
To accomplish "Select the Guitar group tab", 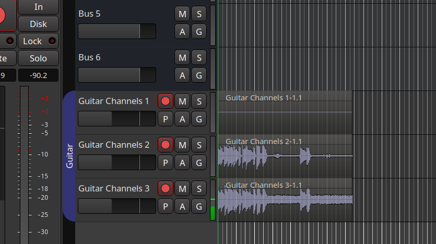I will [x=69, y=156].
